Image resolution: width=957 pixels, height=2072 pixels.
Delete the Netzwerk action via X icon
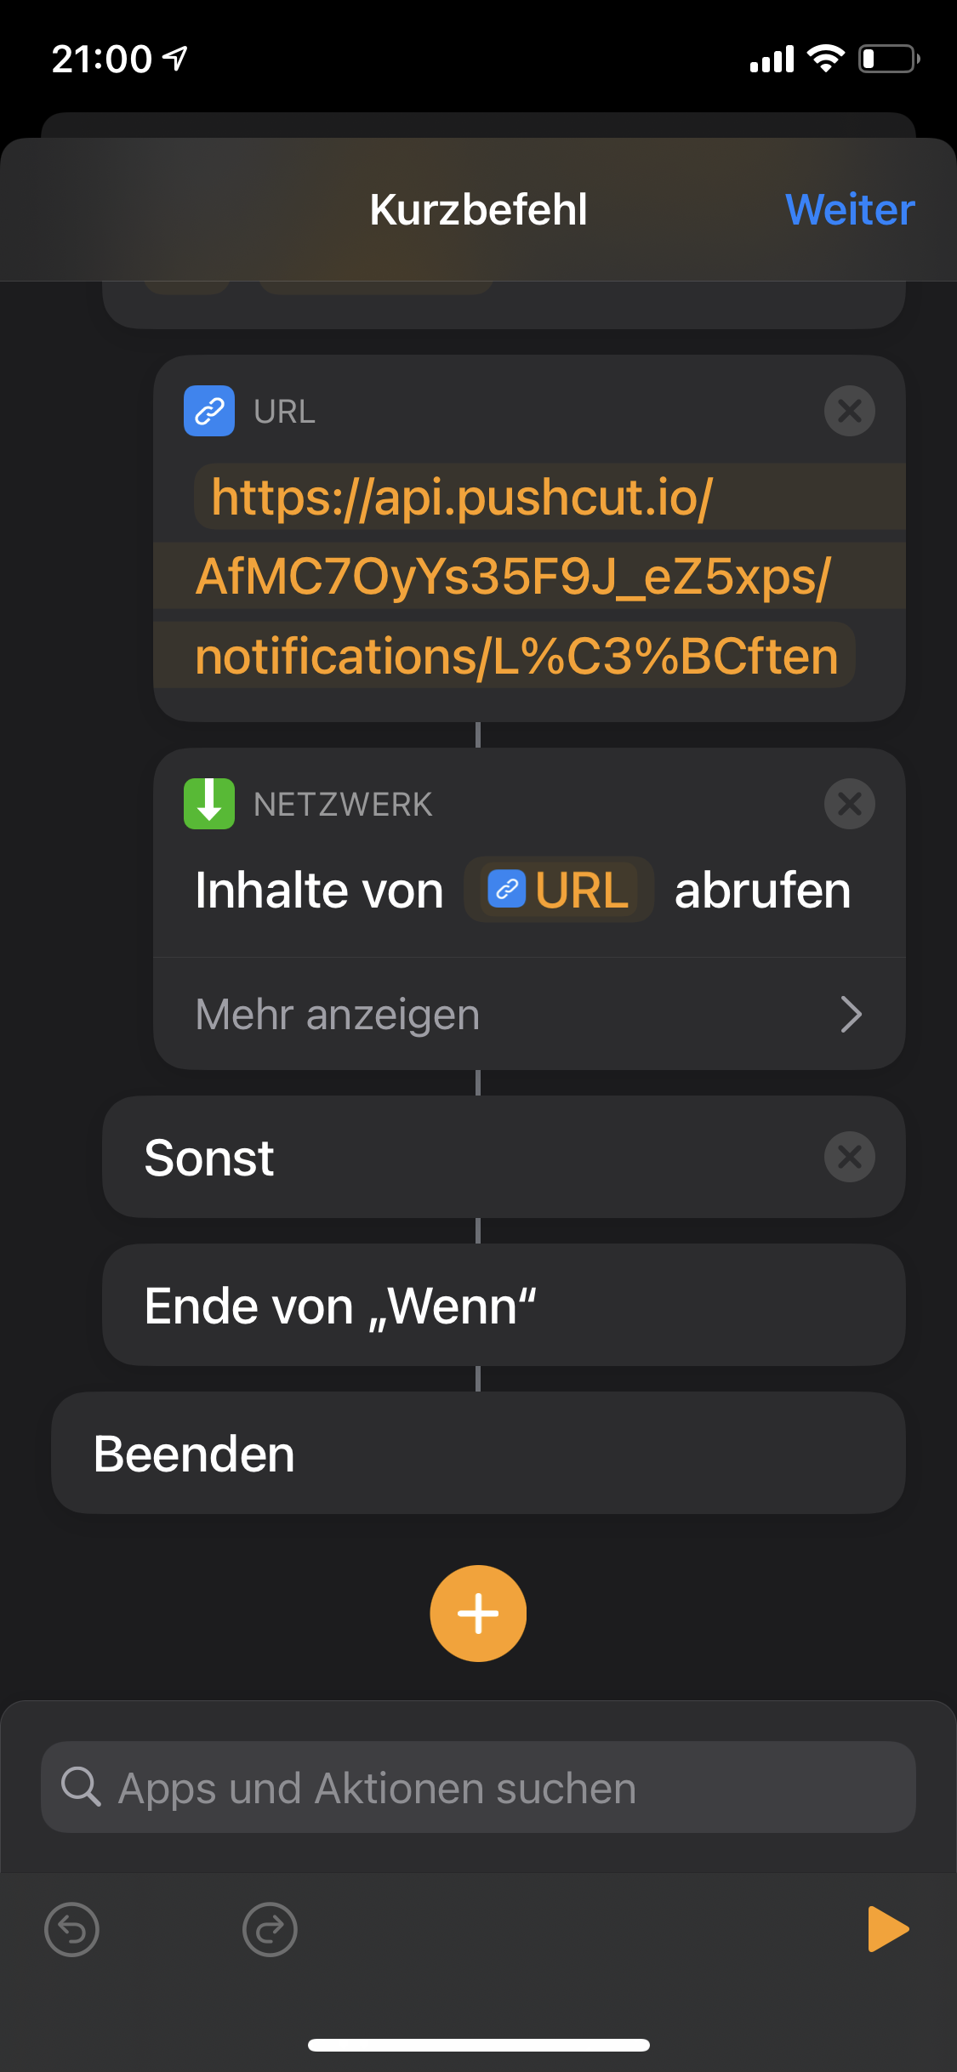(x=849, y=804)
